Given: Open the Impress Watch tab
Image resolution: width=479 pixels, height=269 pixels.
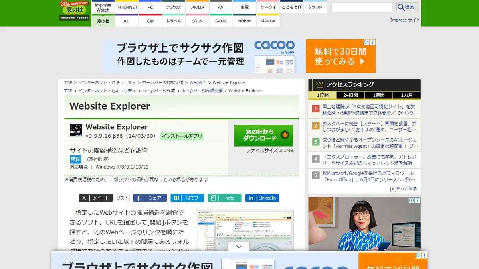Looking at the screenshot, I should (103, 7).
